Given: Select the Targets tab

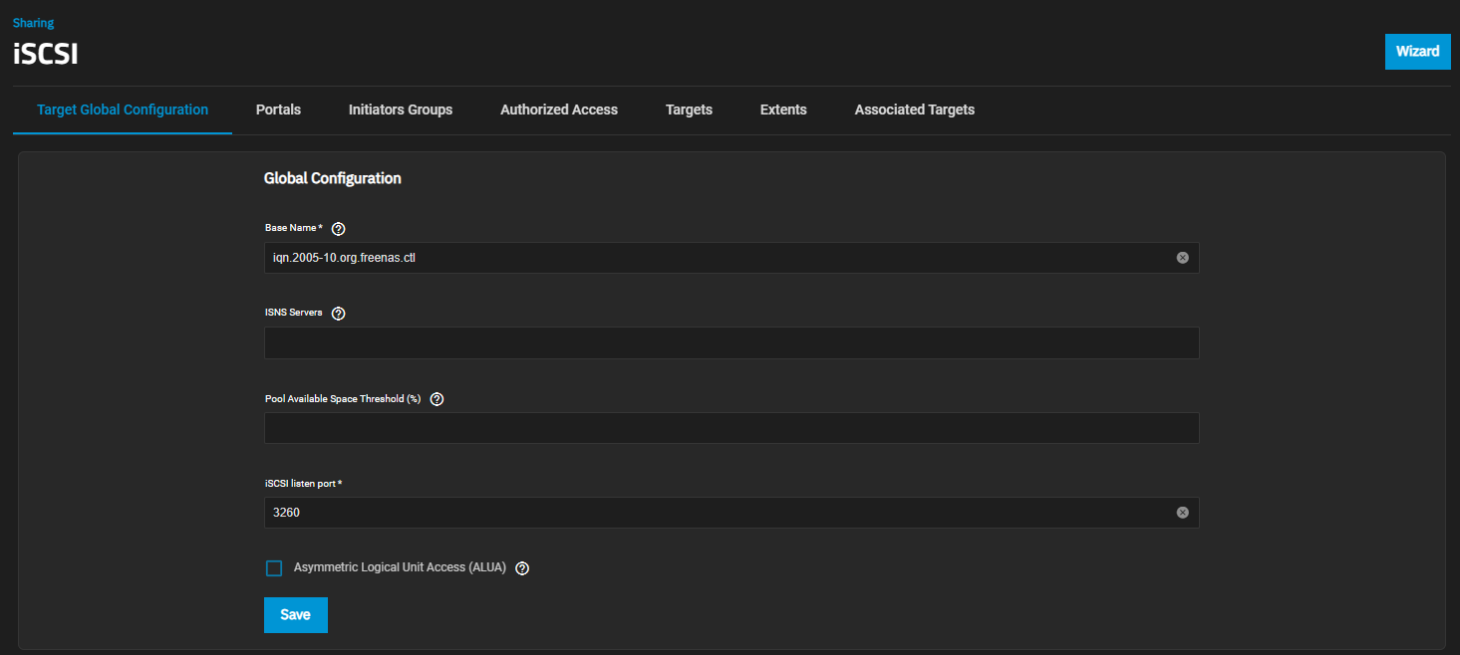Looking at the screenshot, I should [689, 109].
